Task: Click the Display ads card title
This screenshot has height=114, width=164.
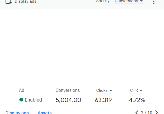Action: click(x=26, y=2)
